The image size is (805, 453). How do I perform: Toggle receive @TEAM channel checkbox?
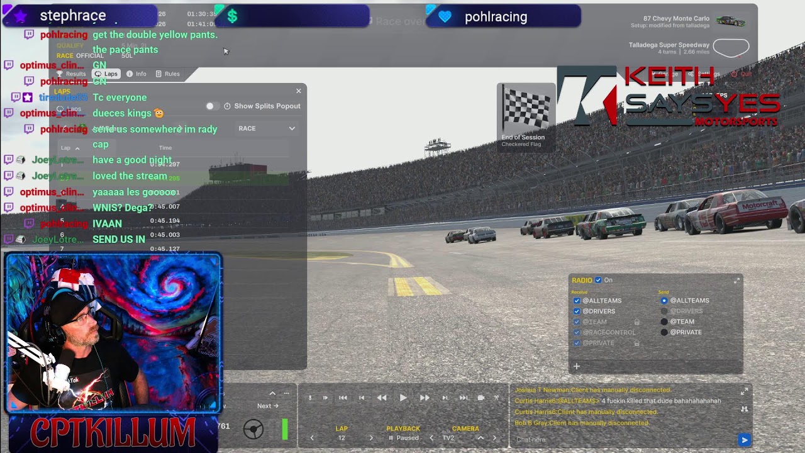coord(577,322)
